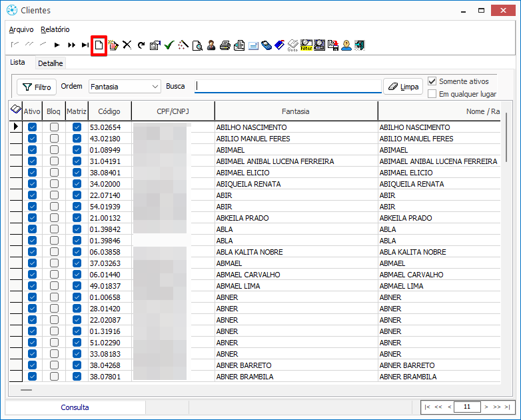
Task: Click the new blank record page icon
Action: pos(99,45)
